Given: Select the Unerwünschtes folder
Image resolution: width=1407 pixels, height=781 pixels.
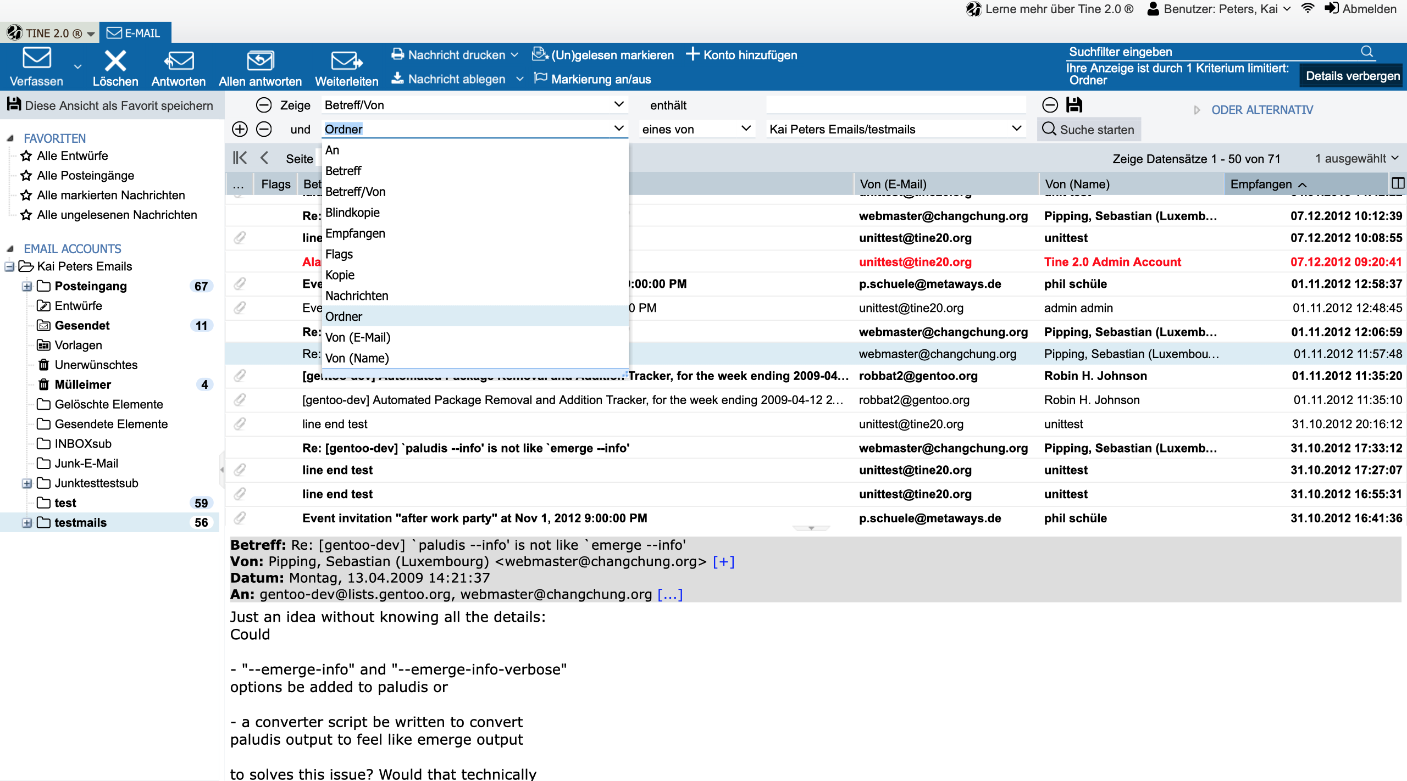Looking at the screenshot, I should click(96, 365).
